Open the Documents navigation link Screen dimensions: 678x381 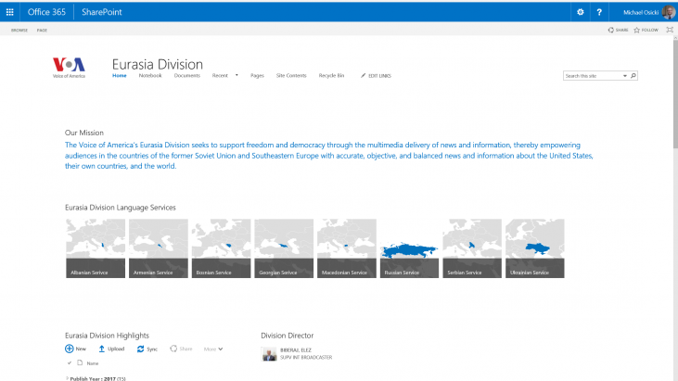pyautogui.click(x=186, y=76)
